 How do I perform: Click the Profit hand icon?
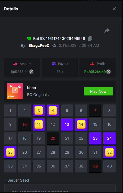pyautogui.click(x=92, y=64)
